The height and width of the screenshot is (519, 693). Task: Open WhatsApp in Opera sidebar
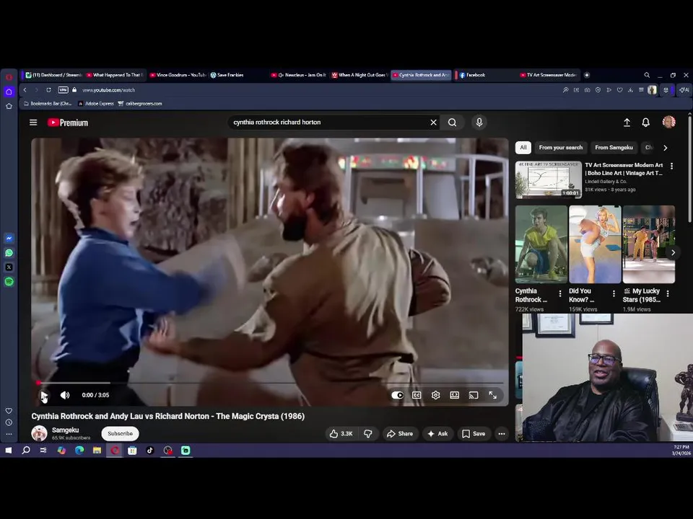tap(9, 253)
